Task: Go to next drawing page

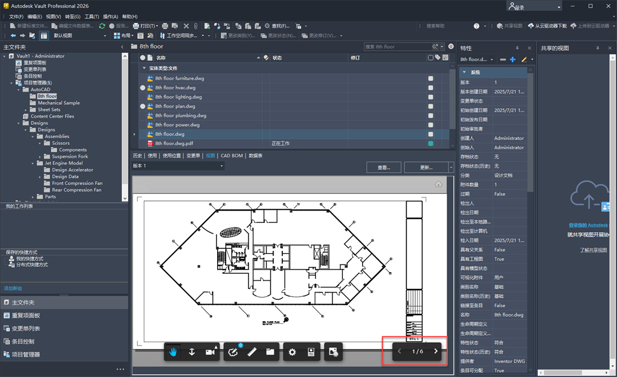Action: pyautogui.click(x=436, y=351)
